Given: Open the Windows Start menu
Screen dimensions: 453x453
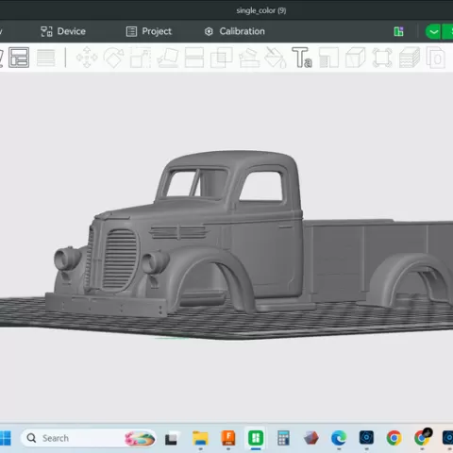Looking at the screenshot, I should pyautogui.click(x=6, y=438).
